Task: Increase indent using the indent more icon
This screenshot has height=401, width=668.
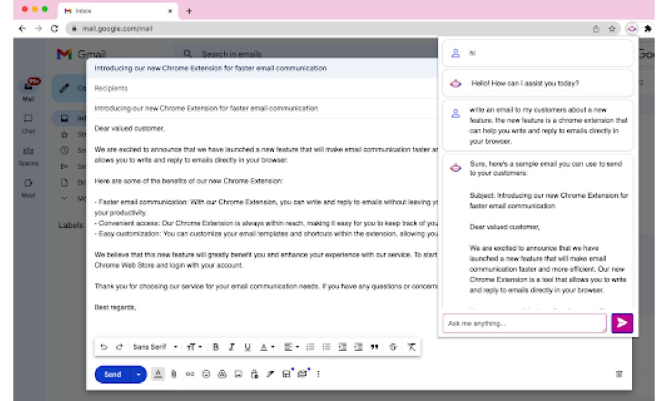Action: pos(358,347)
